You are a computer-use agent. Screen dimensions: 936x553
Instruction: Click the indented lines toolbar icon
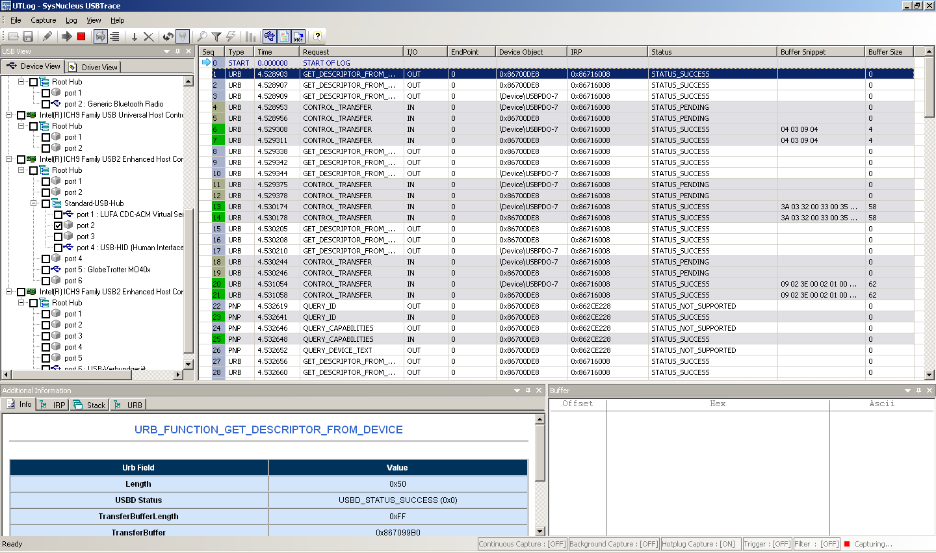[x=115, y=36]
